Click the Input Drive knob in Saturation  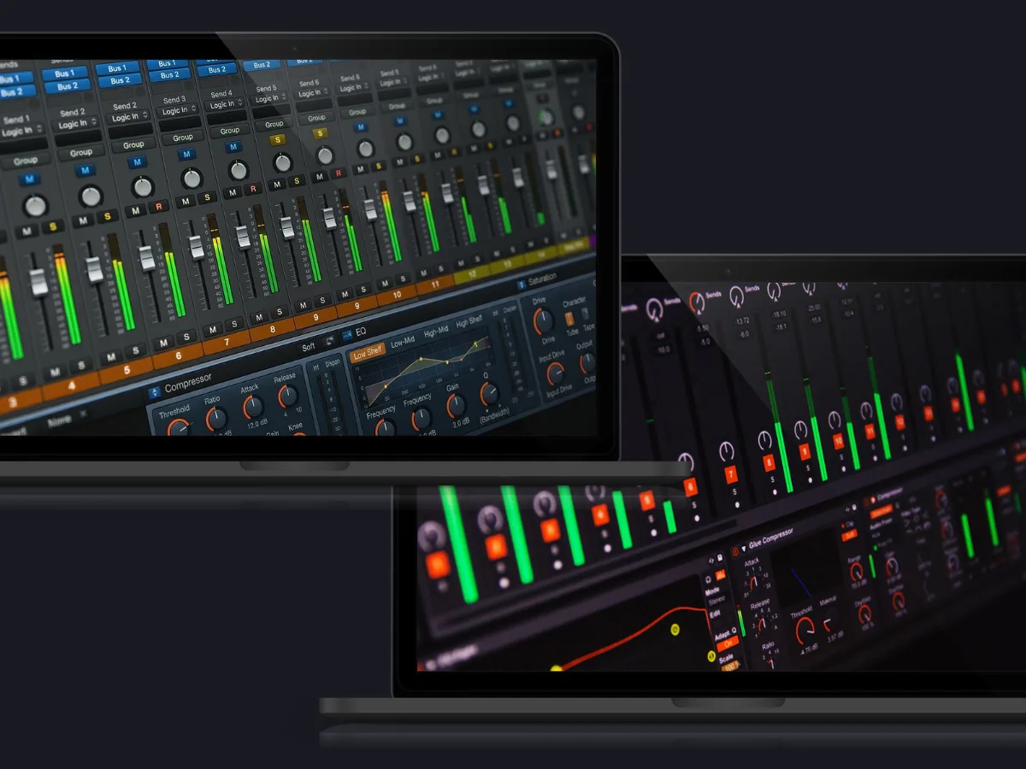coord(555,373)
